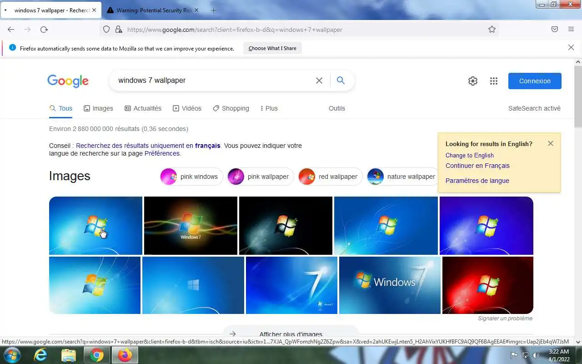Open the Windows 7 text logo thumbnail
582x364 pixels.
coord(390,285)
